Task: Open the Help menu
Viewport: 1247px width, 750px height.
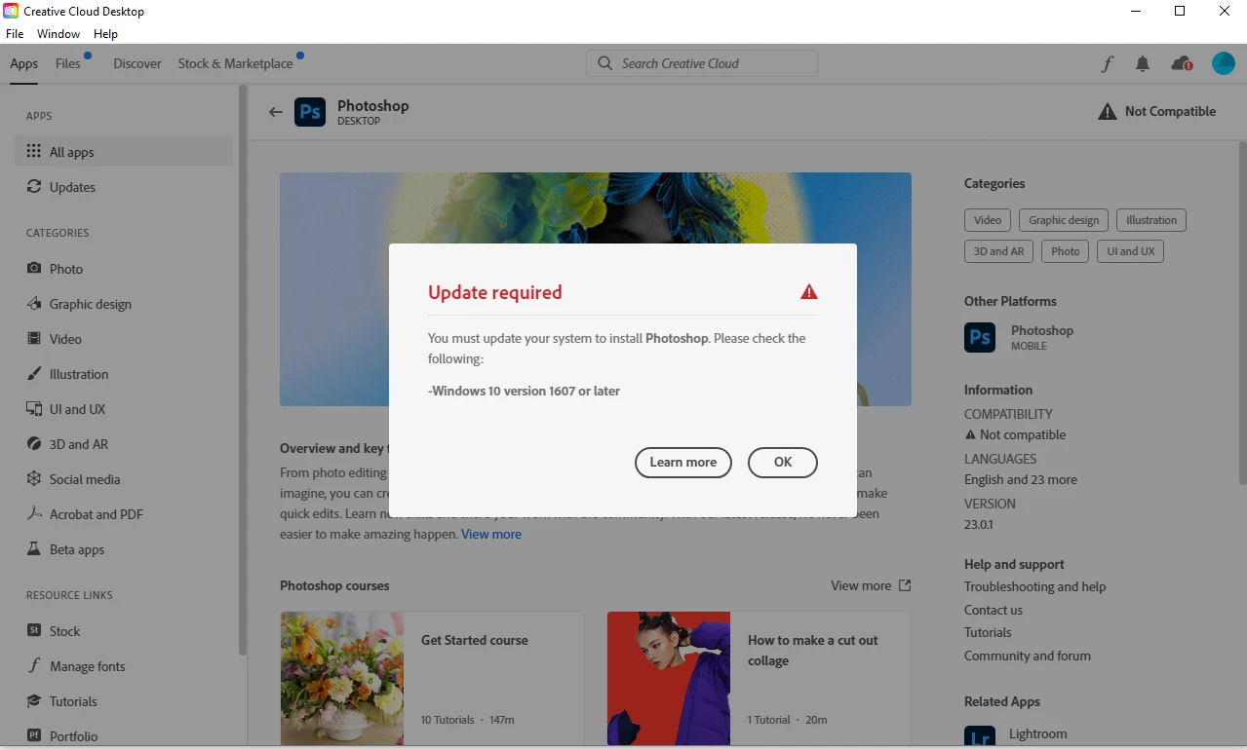Action: coord(105,34)
